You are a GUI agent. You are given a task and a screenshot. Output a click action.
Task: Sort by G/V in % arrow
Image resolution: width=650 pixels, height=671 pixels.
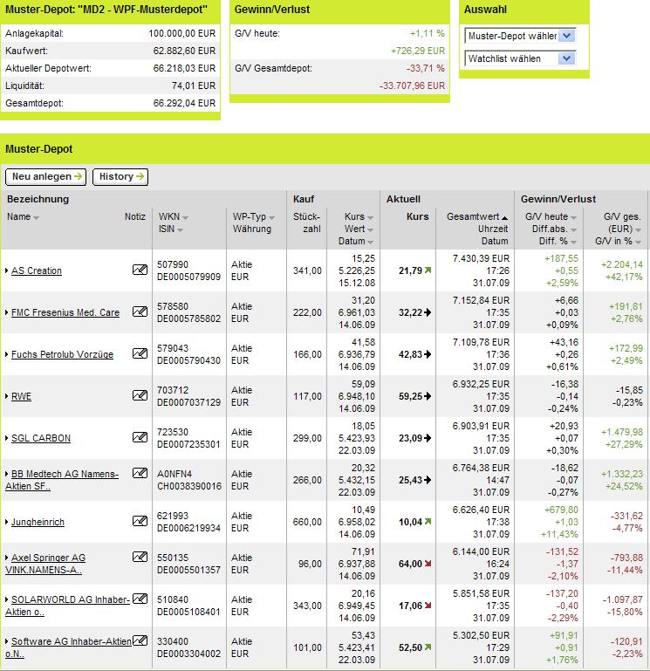(x=638, y=243)
